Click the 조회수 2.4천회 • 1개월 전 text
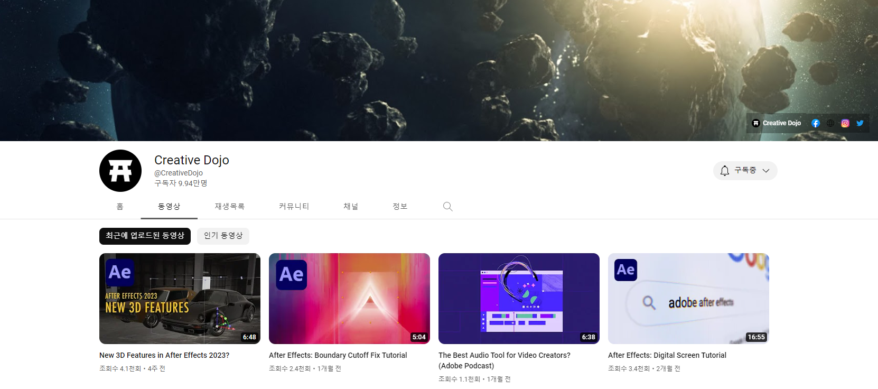This screenshot has width=878, height=389. (305, 368)
